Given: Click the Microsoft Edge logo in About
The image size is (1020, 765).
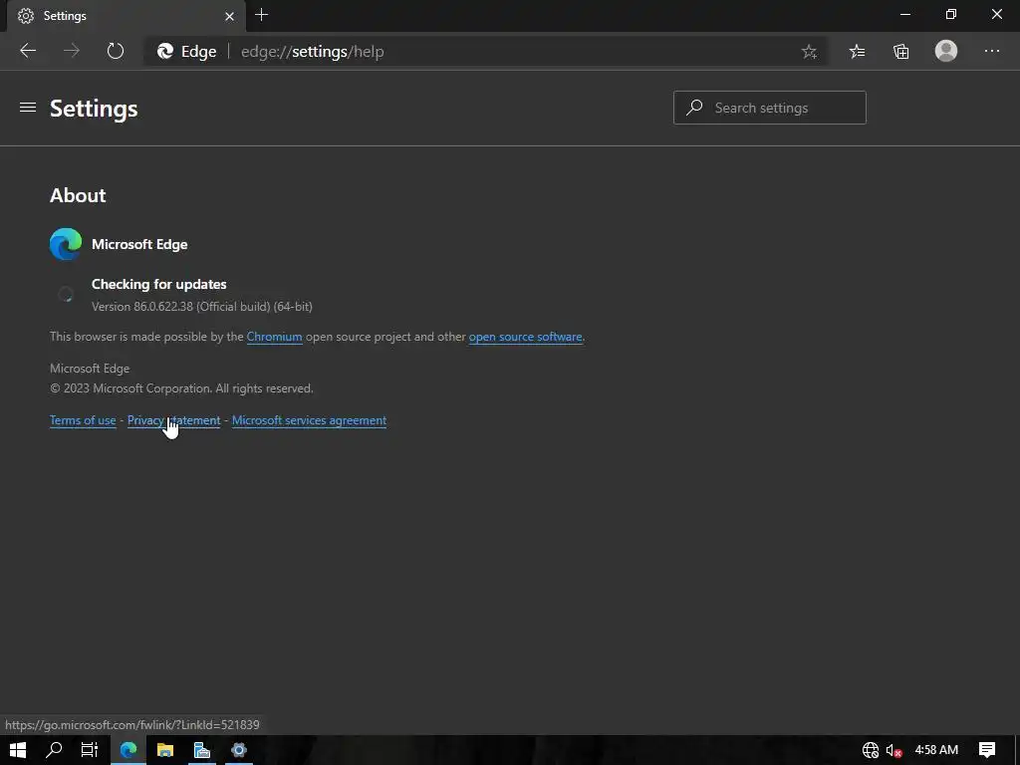Looking at the screenshot, I should tap(66, 244).
